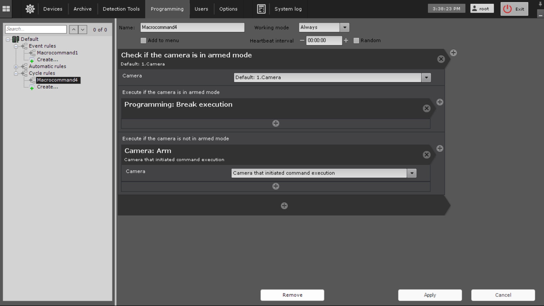
Task: Add action below Break execution with plus
Action: tap(276, 123)
